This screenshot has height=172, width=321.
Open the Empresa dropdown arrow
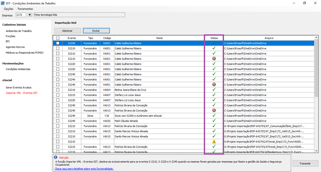[x=30, y=15]
